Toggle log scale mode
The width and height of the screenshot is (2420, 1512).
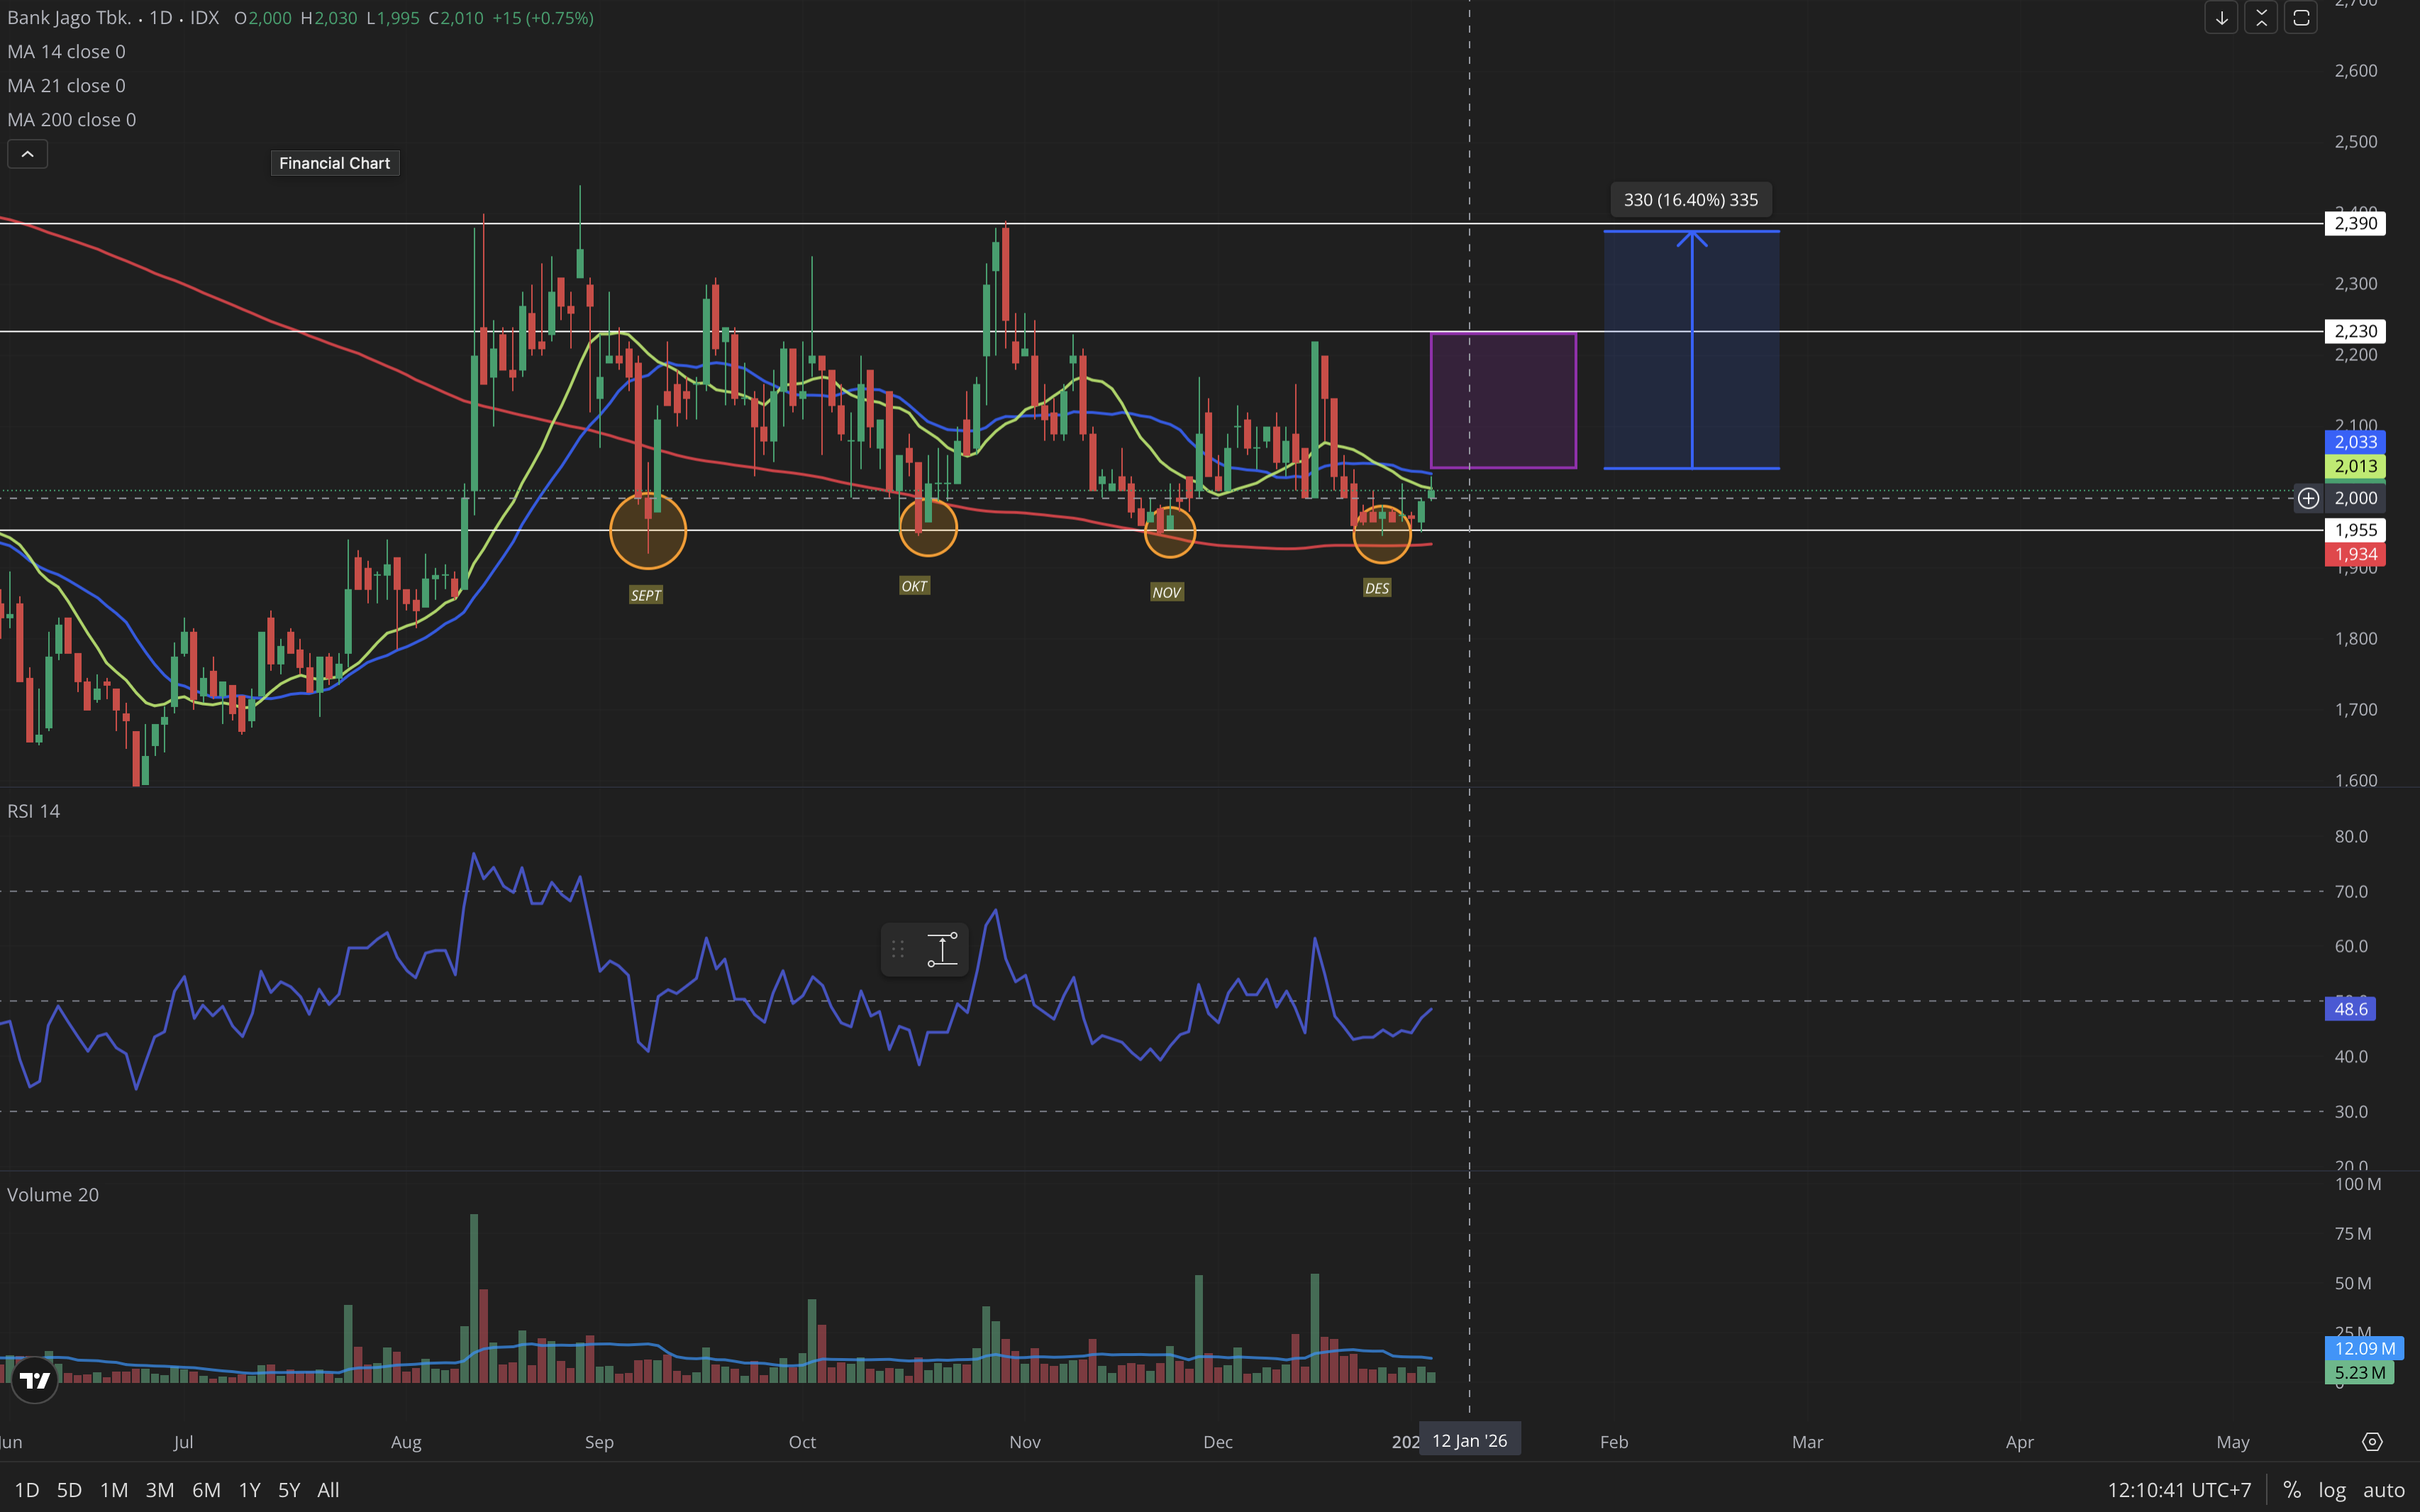2332,1489
